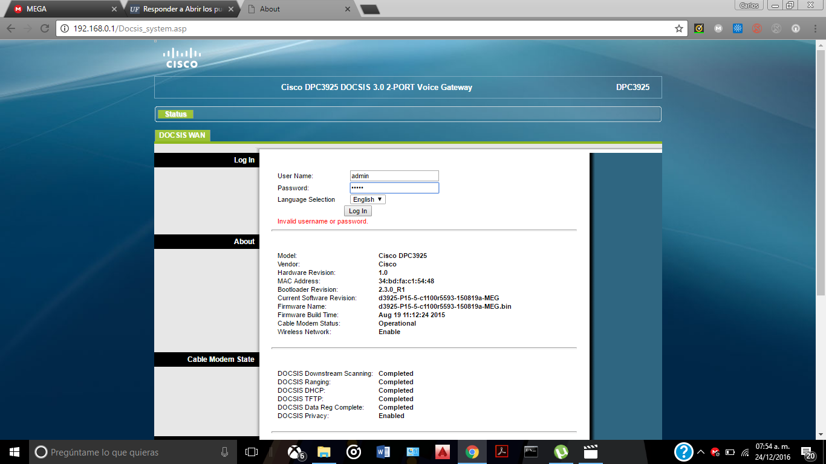
Task: Click the Firmware Name .bin value
Action: click(x=445, y=306)
